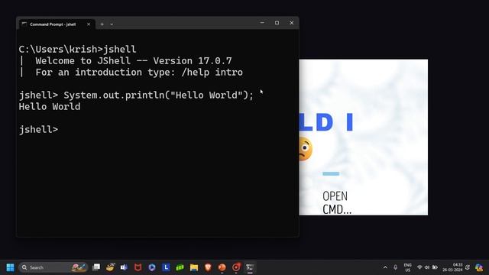Open the green box app icon
The height and width of the screenshot is (275, 489).
180,267
